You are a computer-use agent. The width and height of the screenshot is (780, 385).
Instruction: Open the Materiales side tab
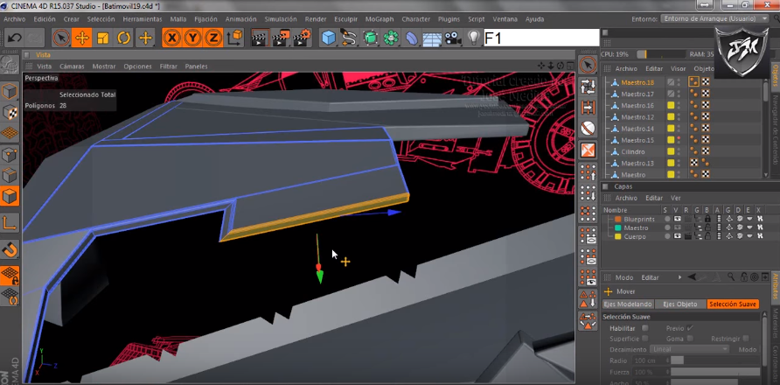[x=775, y=324]
